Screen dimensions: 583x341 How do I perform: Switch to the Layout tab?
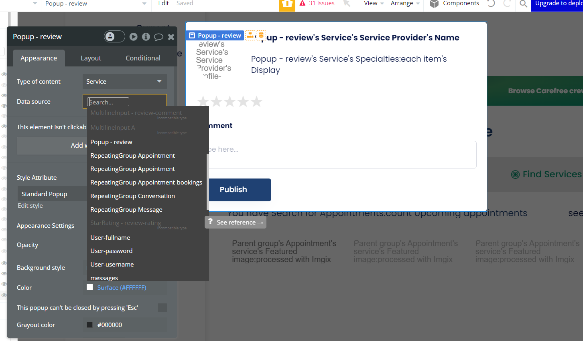tap(91, 58)
